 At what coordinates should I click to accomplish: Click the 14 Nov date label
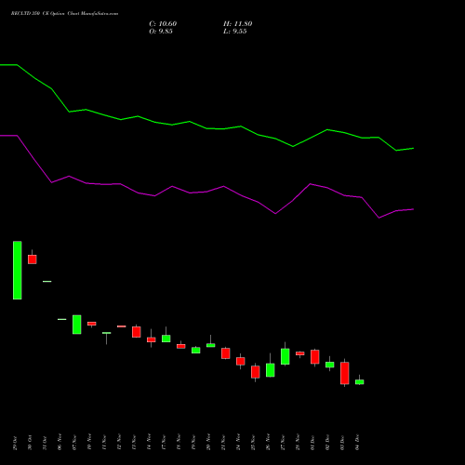click(x=149, y=442)
